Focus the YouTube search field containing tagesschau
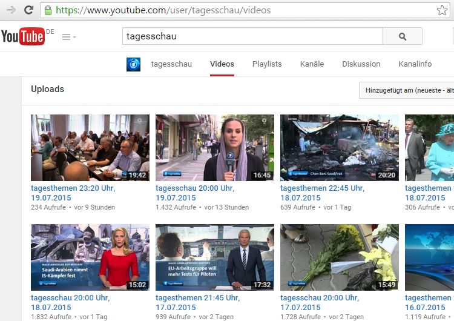Viewport: 454px width, 321px height. click(252, 36)
